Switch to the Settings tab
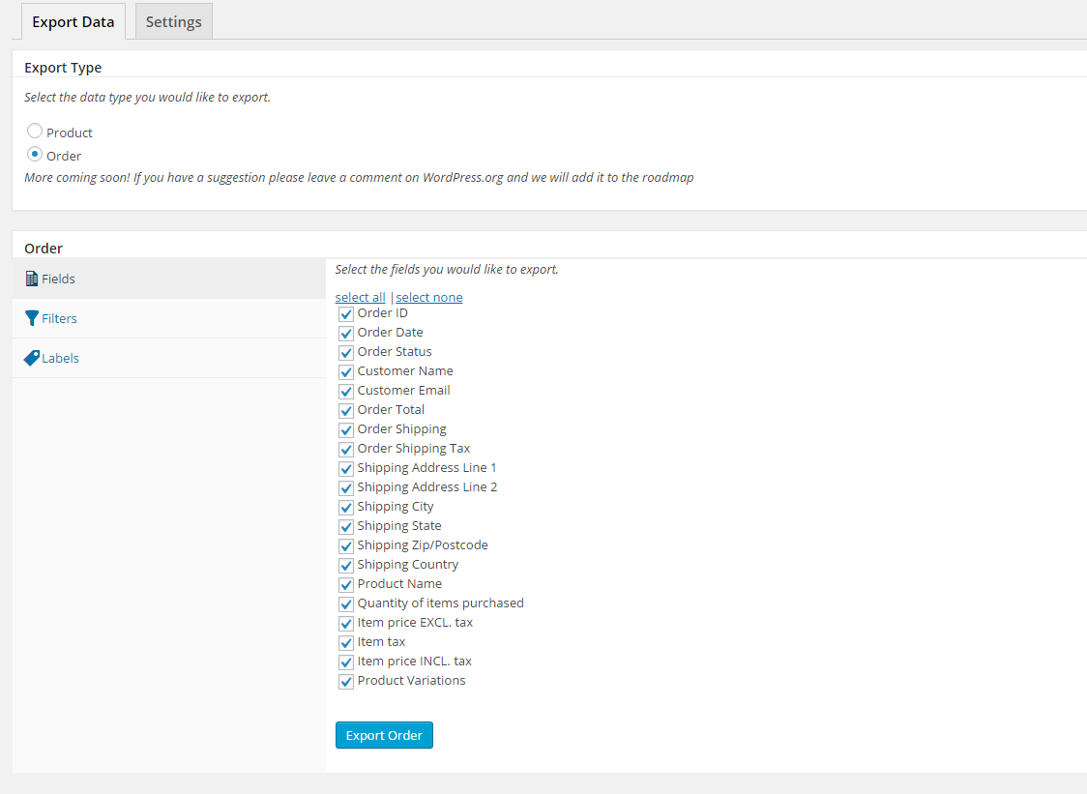The width and height of the screenshot is (1087, 794). 173,21
